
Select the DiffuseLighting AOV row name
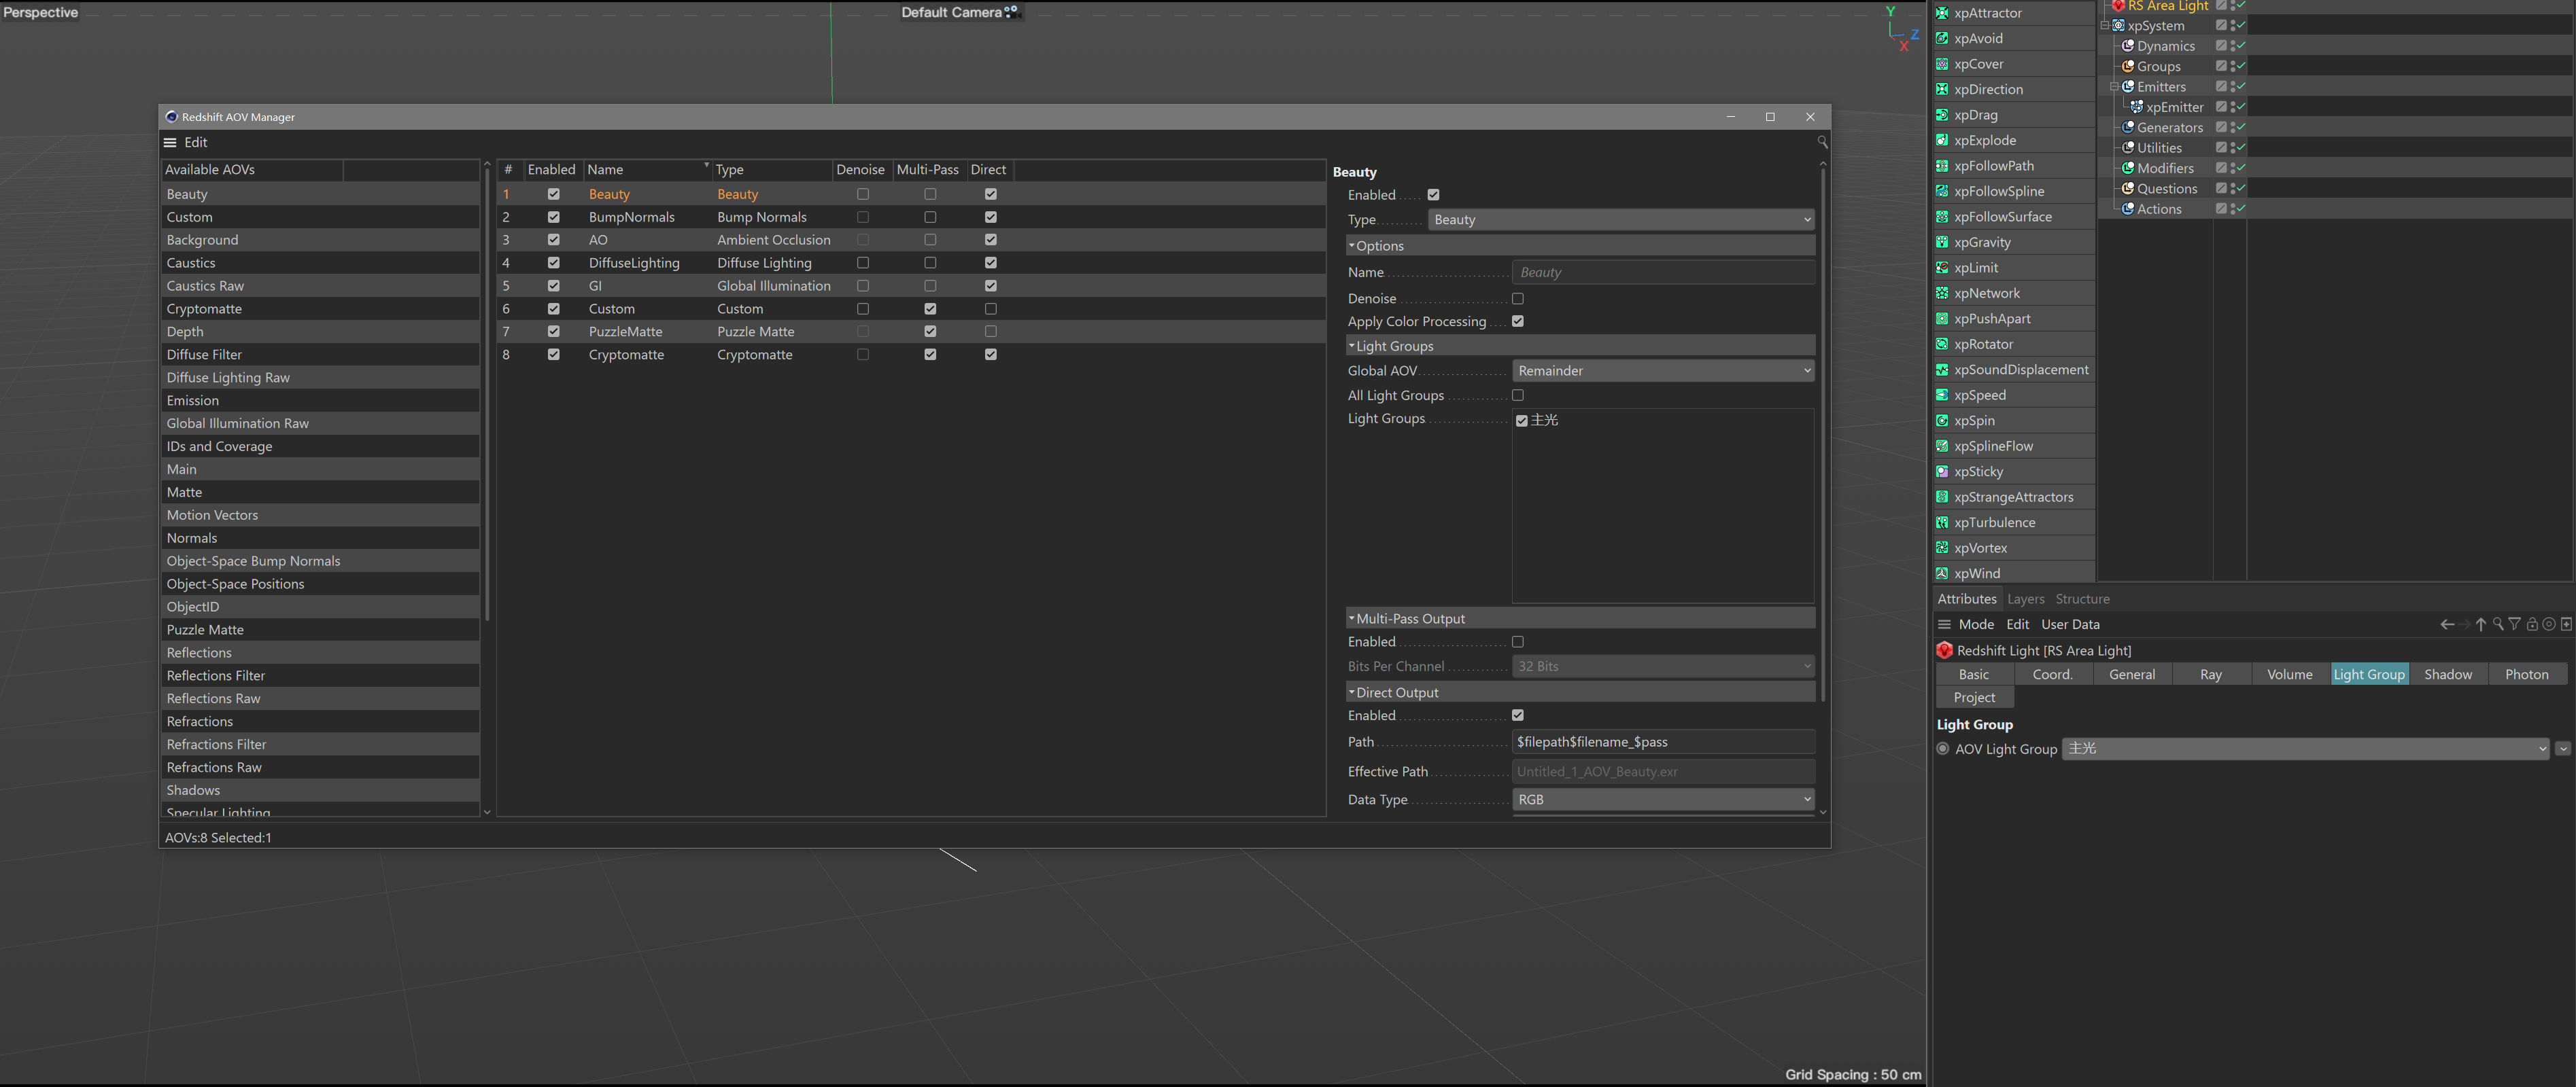coord(634,263)
